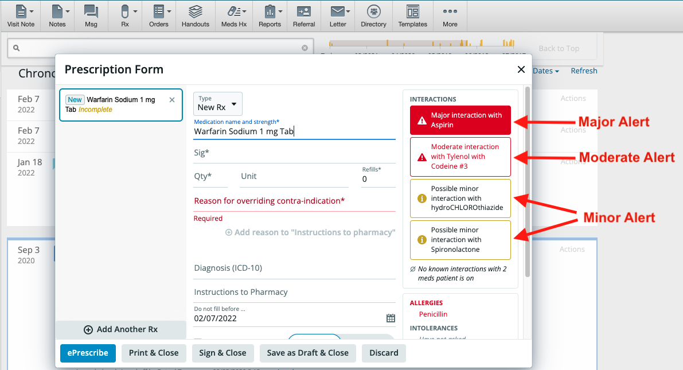
Task: Open the Type New Rx dropdown
Action: (218, 104)
